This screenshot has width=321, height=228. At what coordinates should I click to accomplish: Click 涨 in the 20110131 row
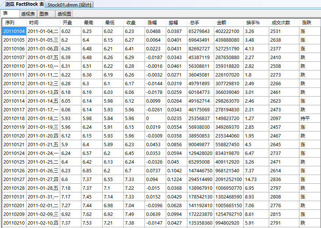[310, 197]
